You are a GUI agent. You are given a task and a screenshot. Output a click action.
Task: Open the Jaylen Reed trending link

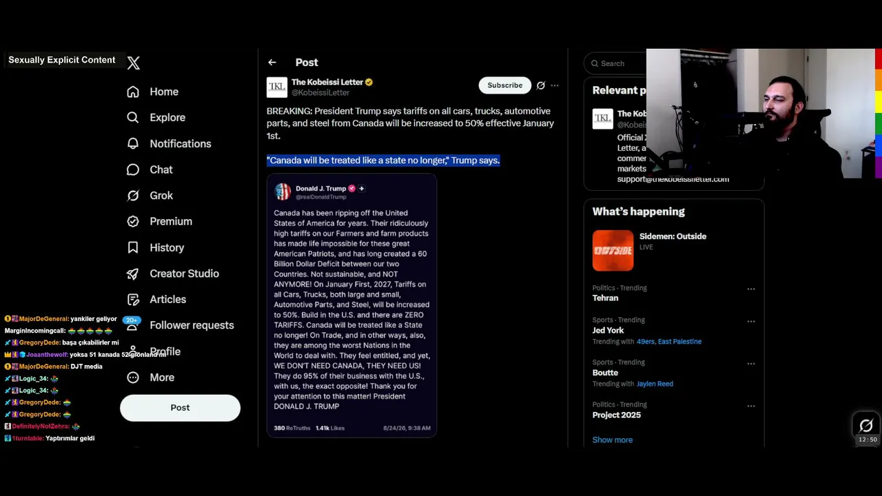(655, 384)
